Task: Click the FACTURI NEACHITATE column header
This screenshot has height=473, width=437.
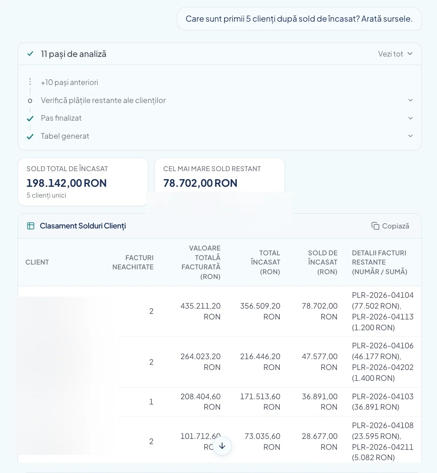Action: [133, 262]
